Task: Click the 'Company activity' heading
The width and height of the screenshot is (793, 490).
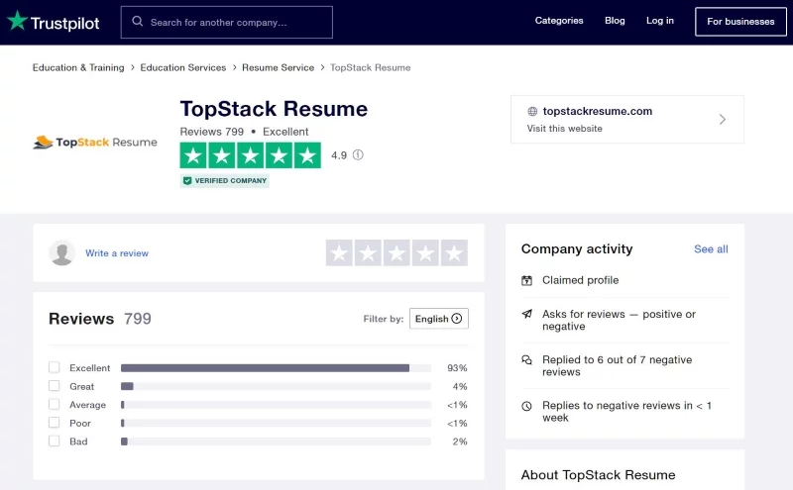Action: pyautogui.click(x=577, y=249)
